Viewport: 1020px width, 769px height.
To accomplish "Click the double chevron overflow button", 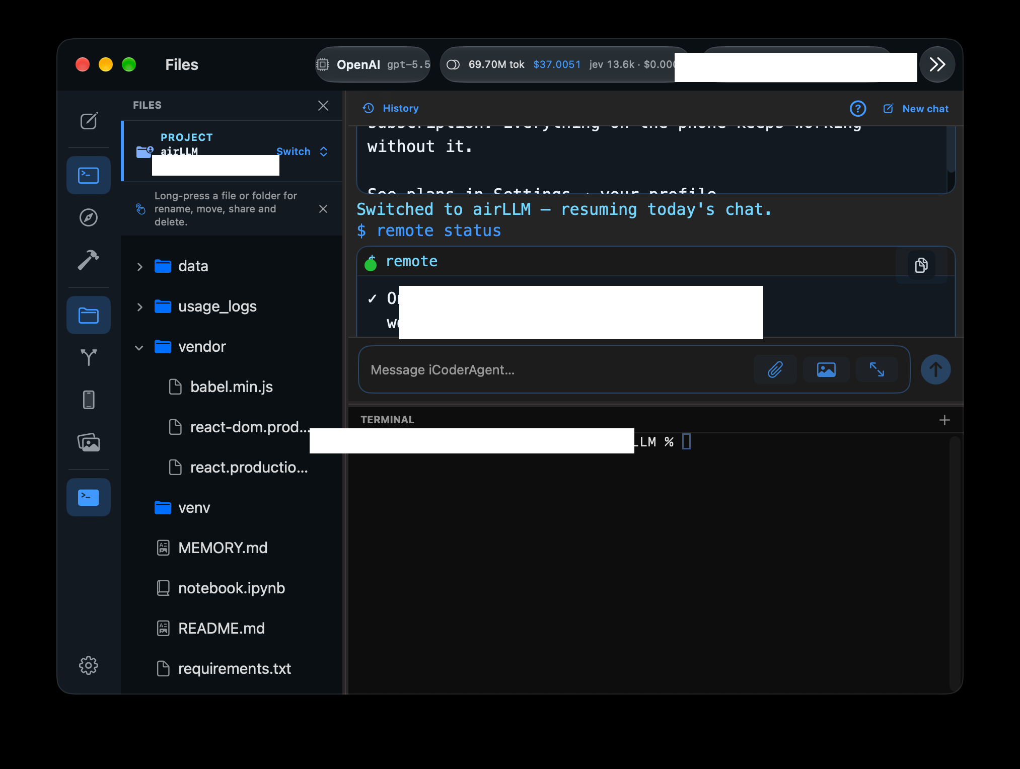I will [937, 64].
